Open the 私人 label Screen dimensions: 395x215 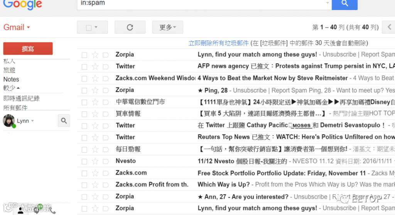pos(9,61)
